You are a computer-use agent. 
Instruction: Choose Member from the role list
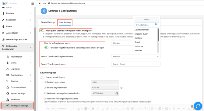[138, 51]
